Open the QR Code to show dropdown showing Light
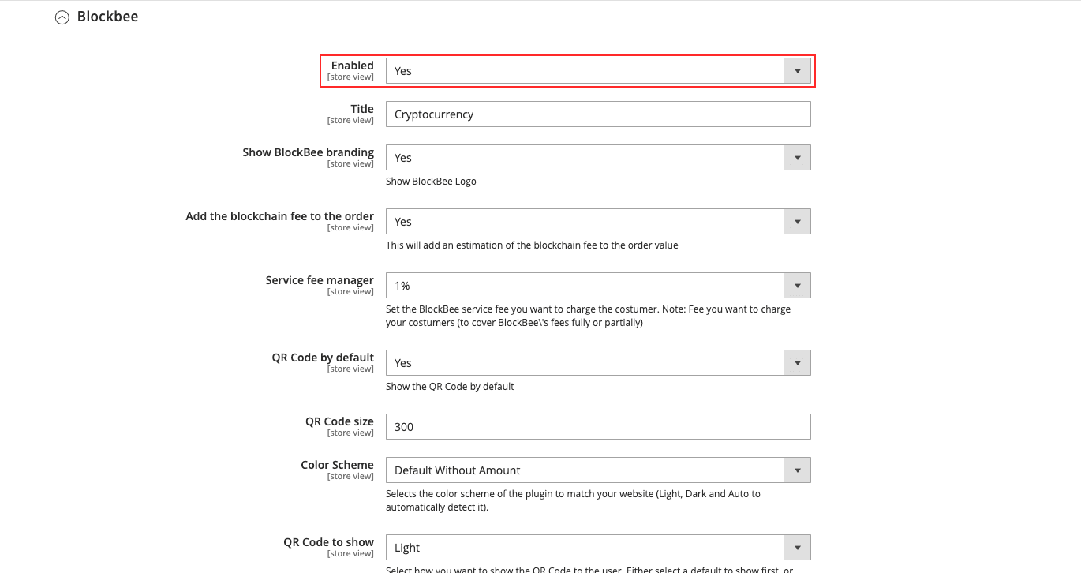 584,547
